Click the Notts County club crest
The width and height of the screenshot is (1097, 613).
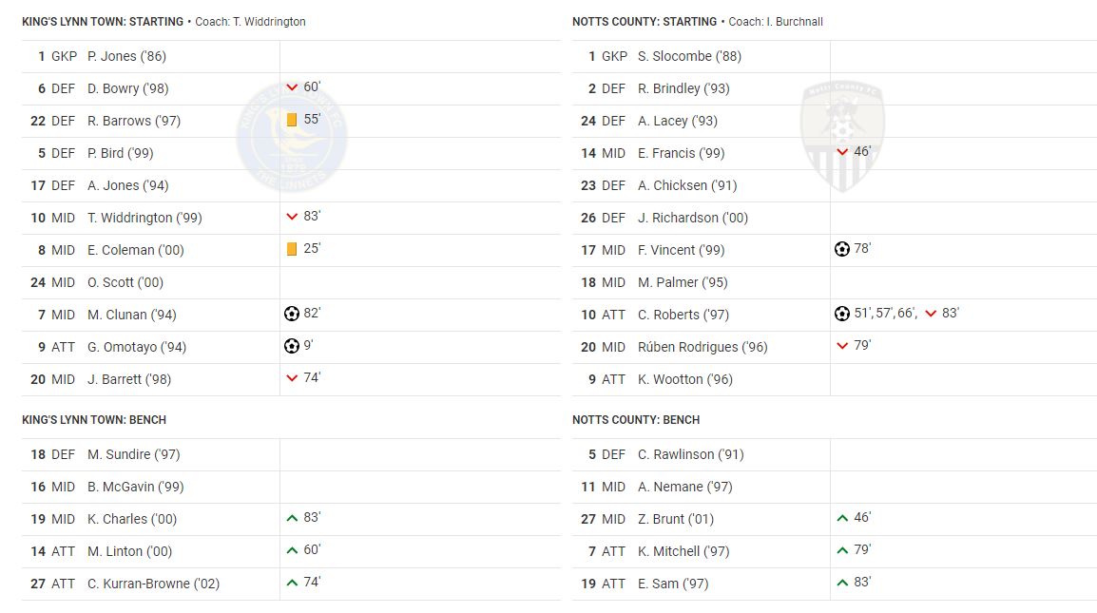click(x=842, y=136)
